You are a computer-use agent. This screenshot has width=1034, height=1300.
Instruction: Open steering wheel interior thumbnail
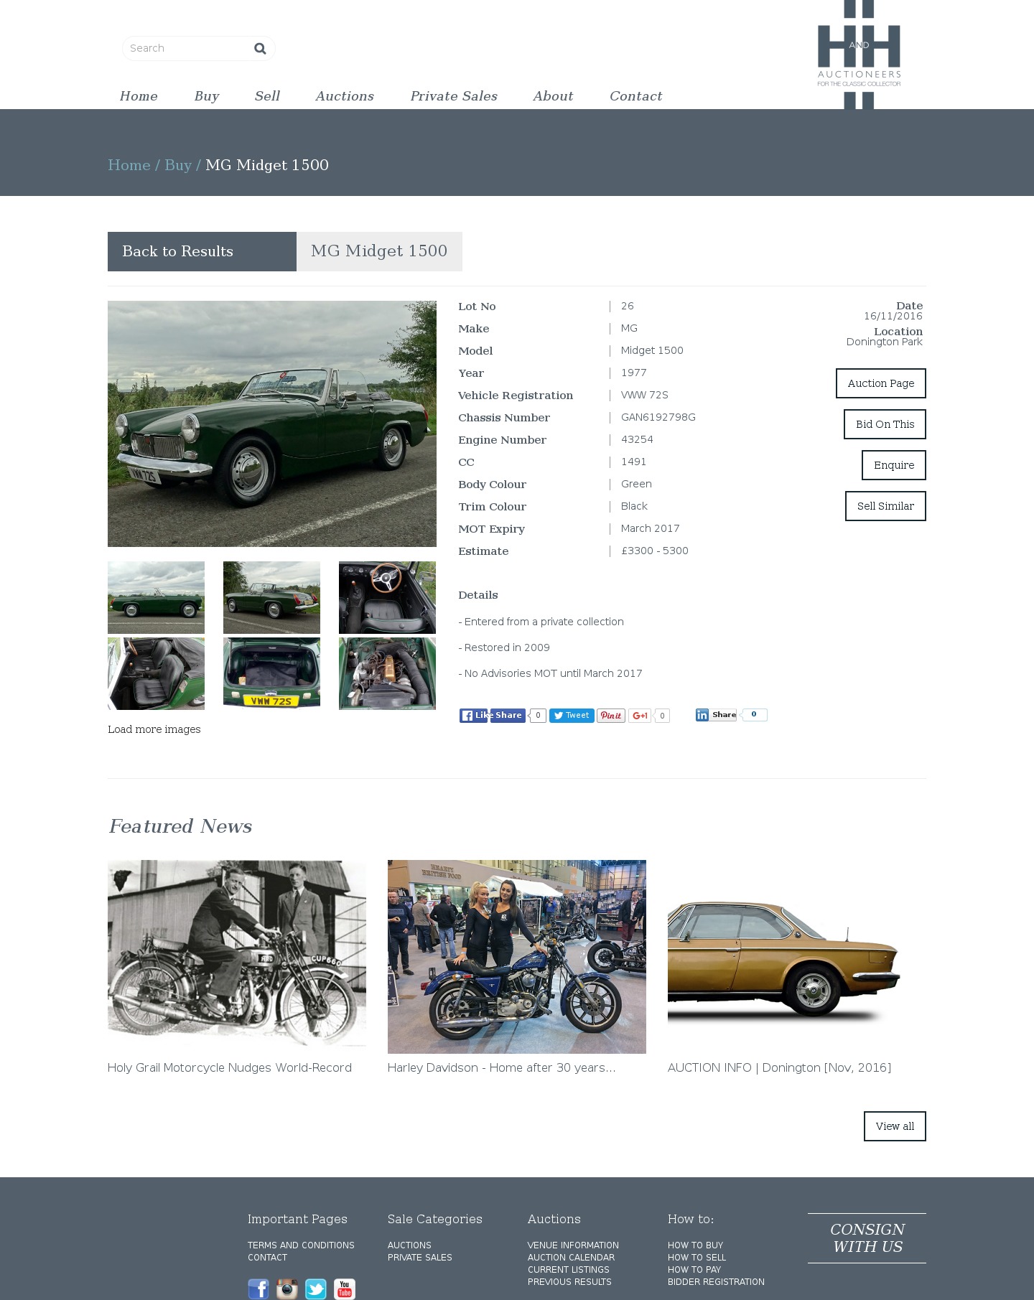pyautogui.click(x=387, y=597)
